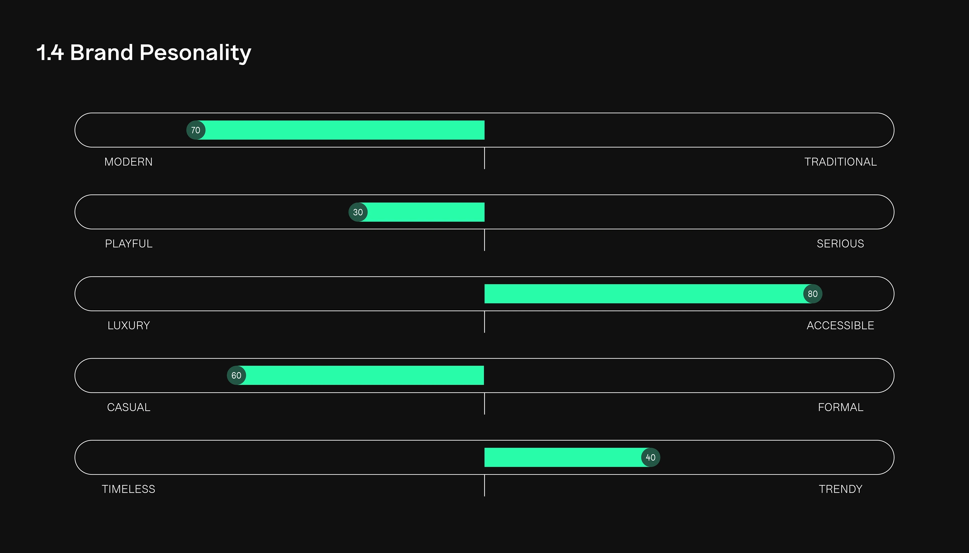Select the CASUAL label

[128, 407]
